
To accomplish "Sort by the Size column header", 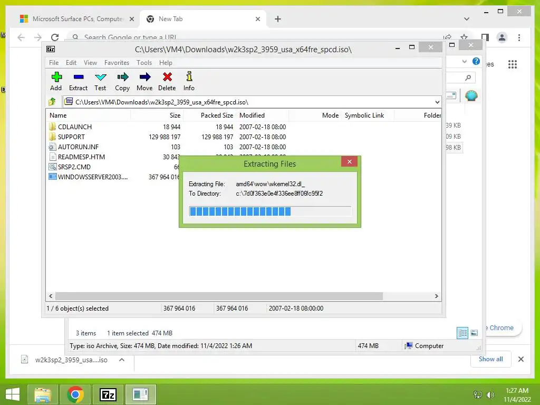I will pyautogui.click(x=157, y=115).
